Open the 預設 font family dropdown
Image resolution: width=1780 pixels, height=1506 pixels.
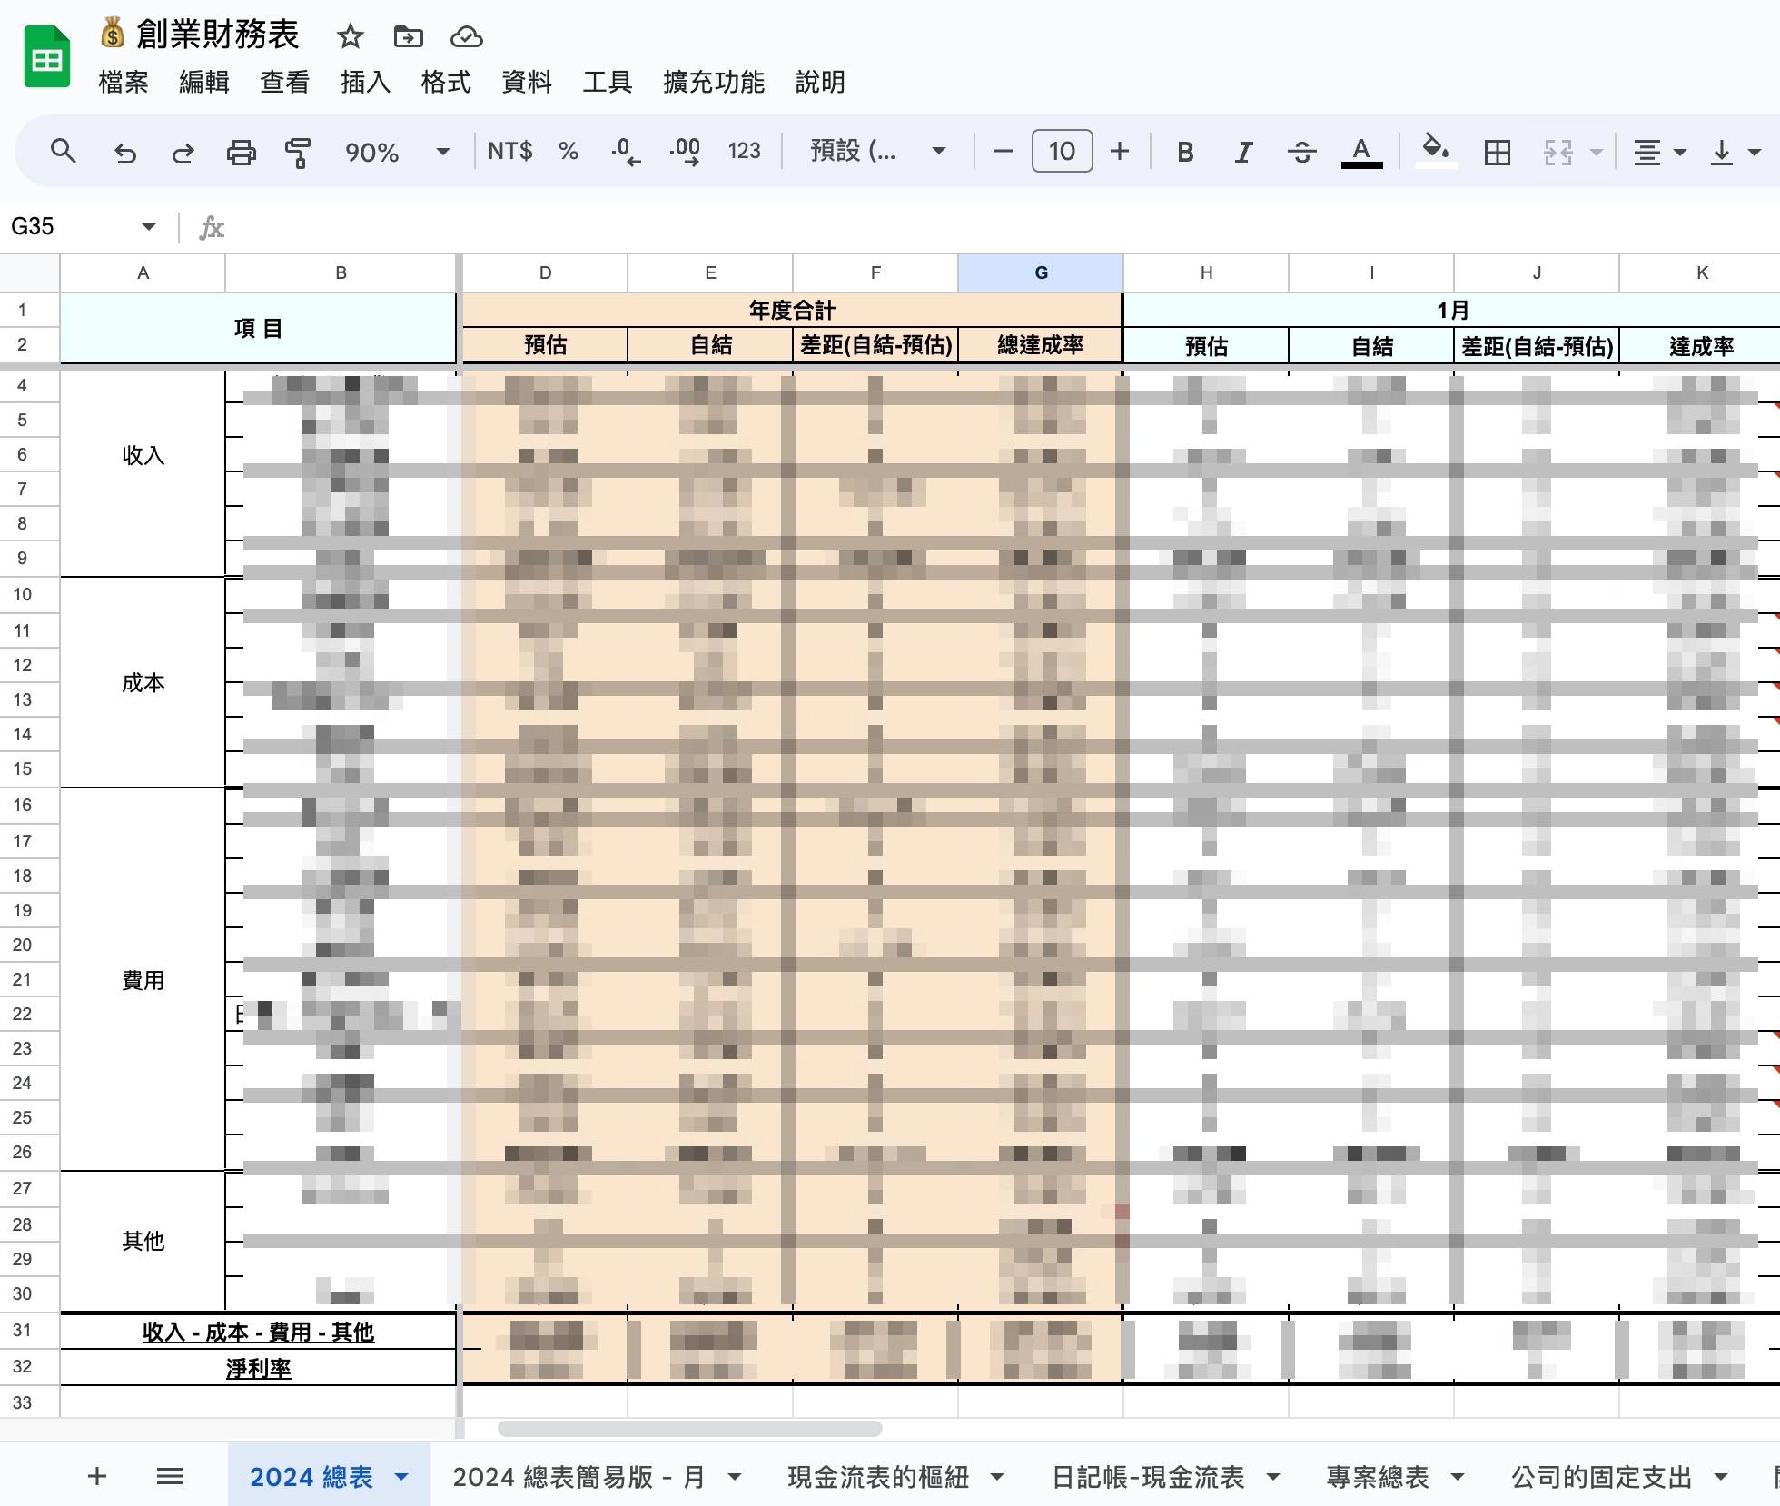[877, 151]
